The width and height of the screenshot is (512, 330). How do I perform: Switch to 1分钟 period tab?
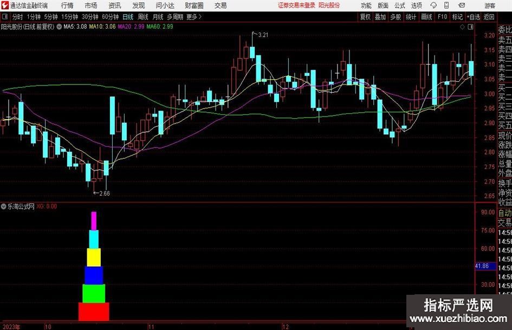(x=33, y=17)
